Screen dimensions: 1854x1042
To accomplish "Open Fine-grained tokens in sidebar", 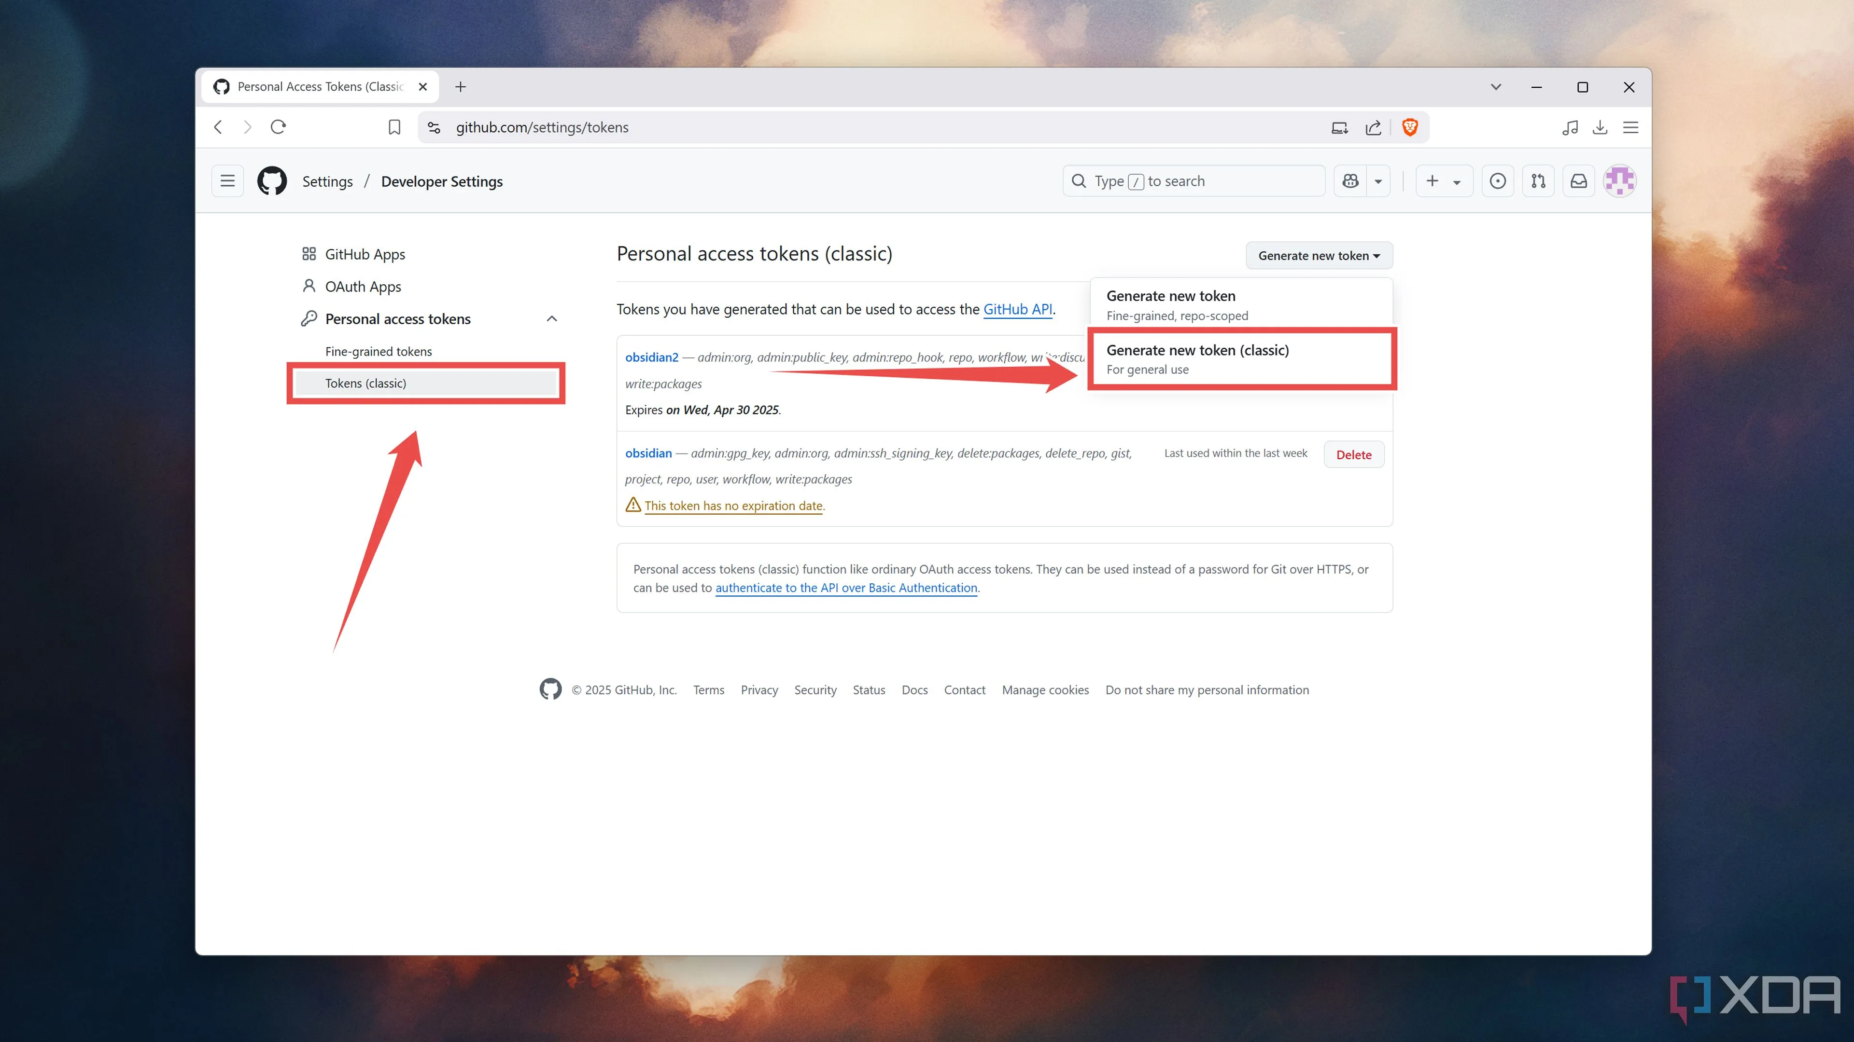I will (x=379, y=351).
